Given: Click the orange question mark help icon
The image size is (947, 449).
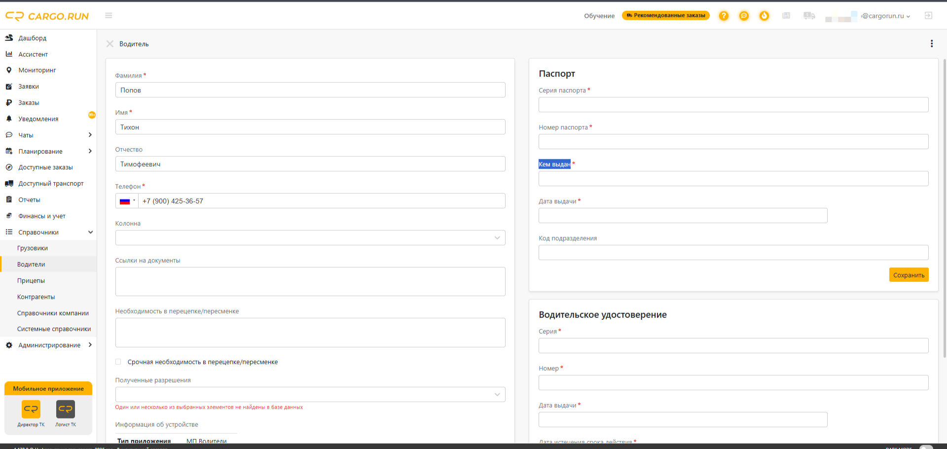Looking at the screenshot, I should 724,16.
